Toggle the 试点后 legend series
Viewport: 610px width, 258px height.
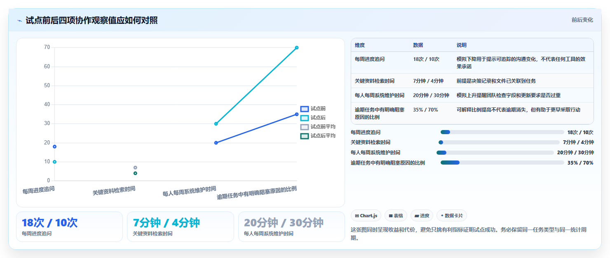coord(313,118)
